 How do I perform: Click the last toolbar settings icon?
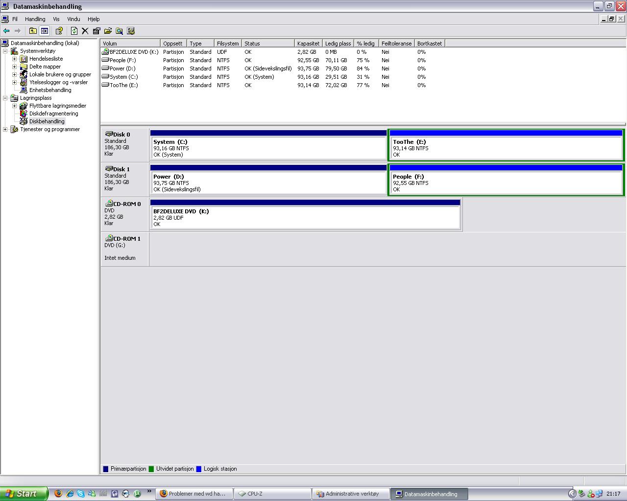point(131,31)
